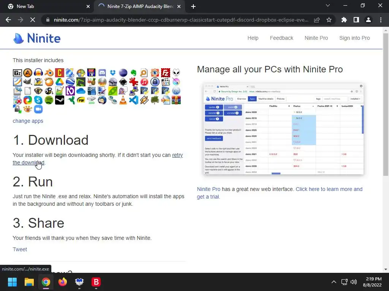Click the VLC traffic cone icon
The height and width of the screenshot is (291, 389).
click(123, 100)
